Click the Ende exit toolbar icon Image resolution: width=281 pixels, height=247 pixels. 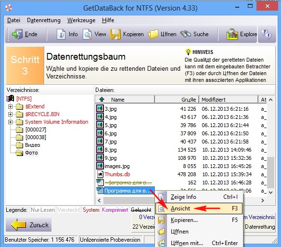click(17, 34)
